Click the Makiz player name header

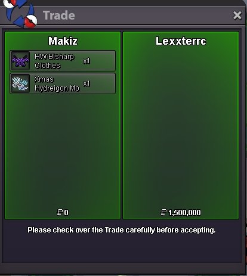(63, 41)
